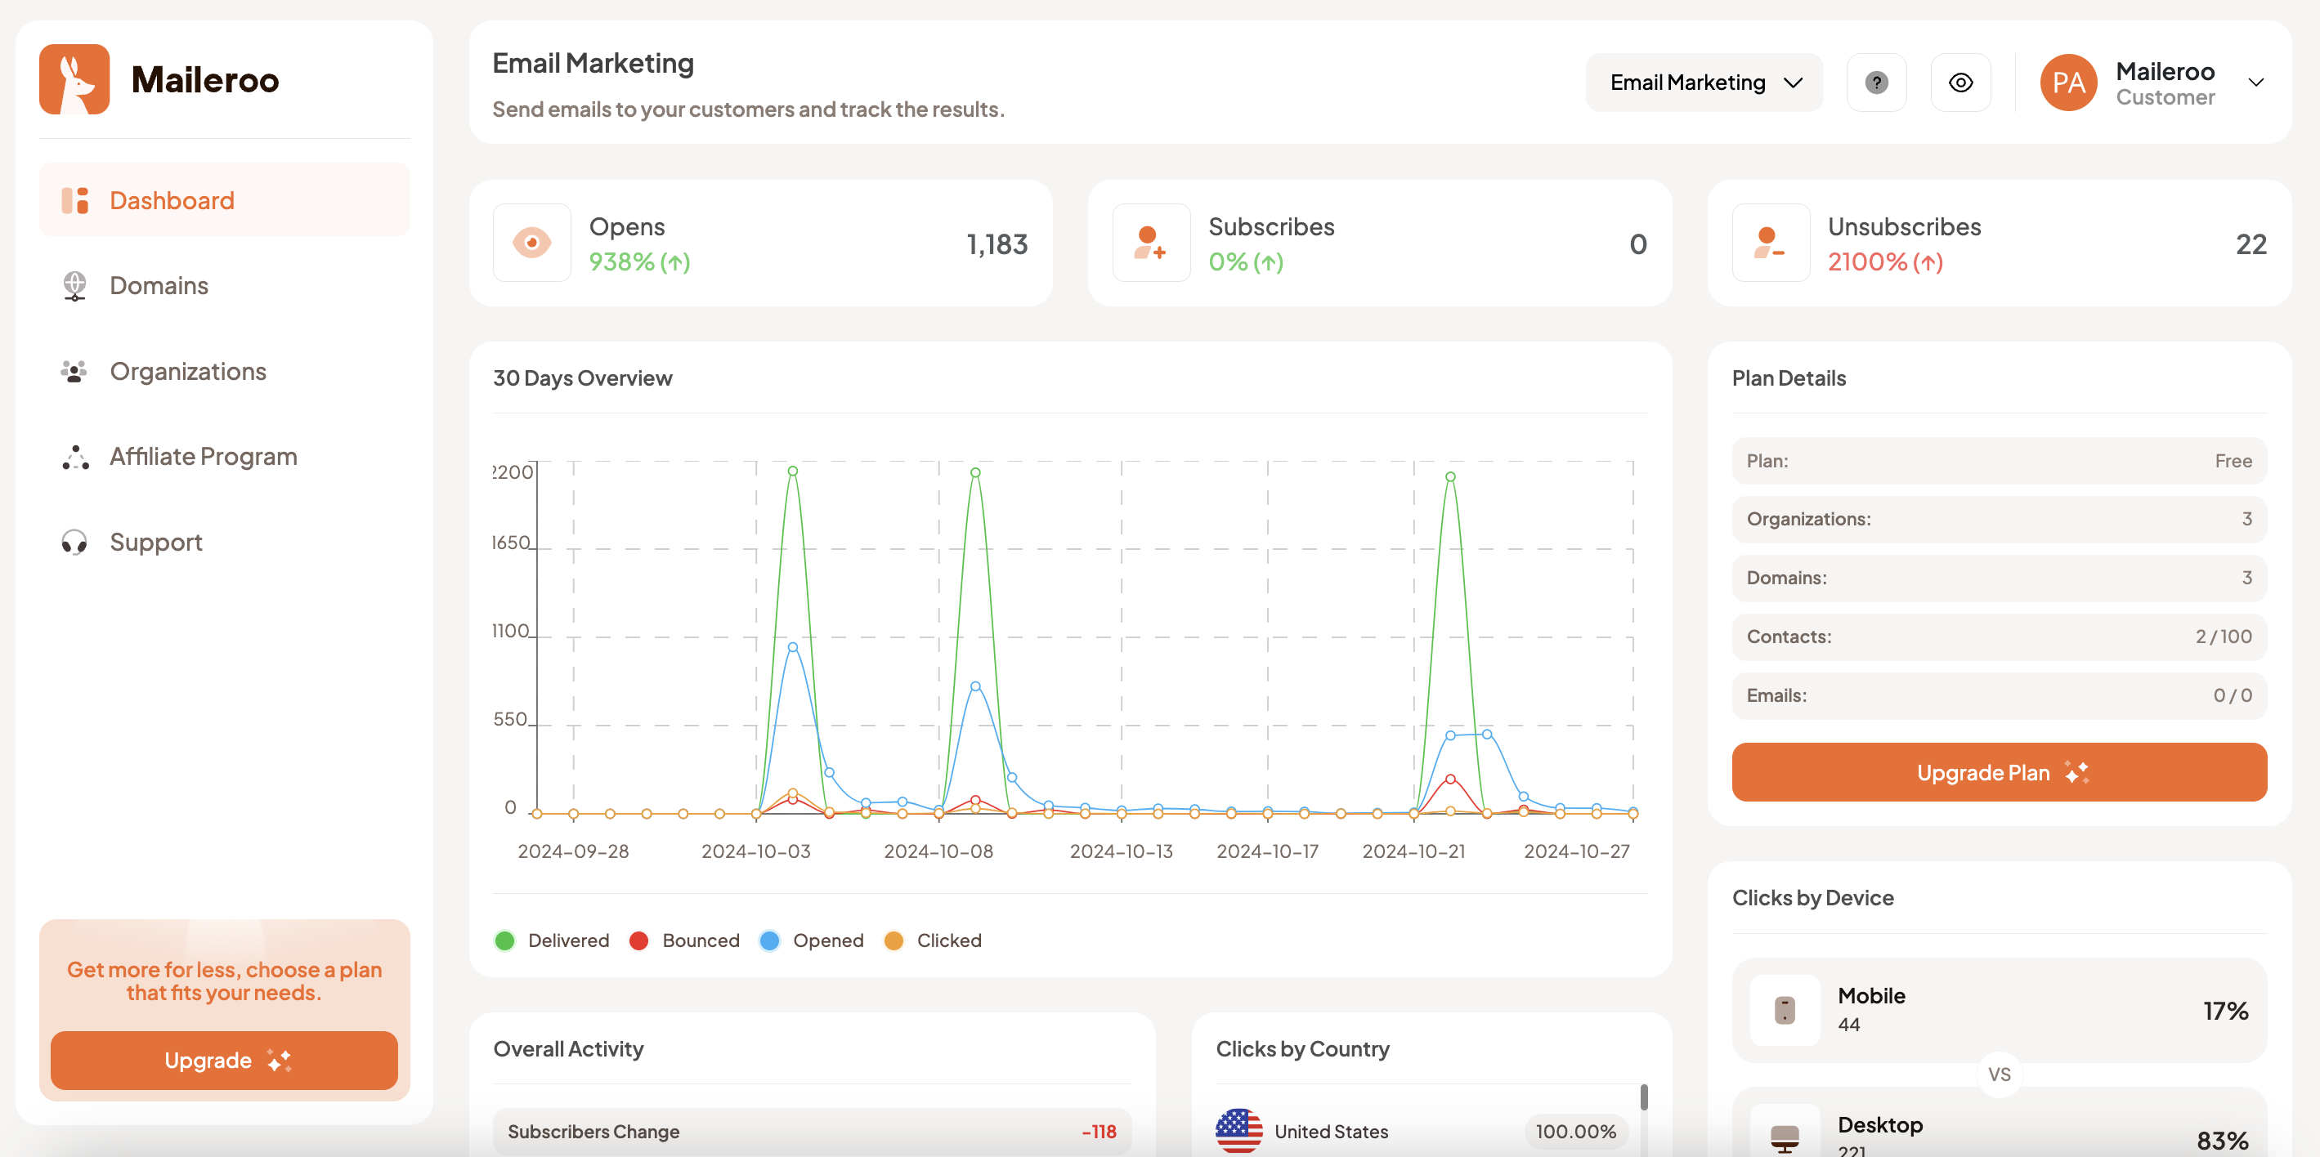Screen dimensions: 2320x1157
Task: Click the sidebar Upgrade button
Action: 224,1060
